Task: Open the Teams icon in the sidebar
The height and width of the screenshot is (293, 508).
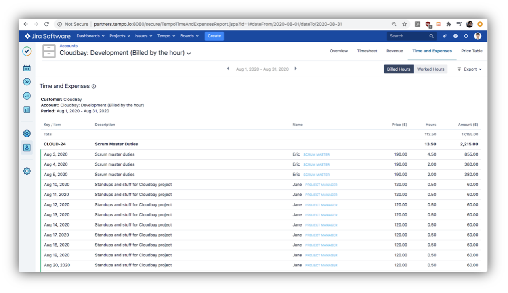Action: tap(27, 133)
